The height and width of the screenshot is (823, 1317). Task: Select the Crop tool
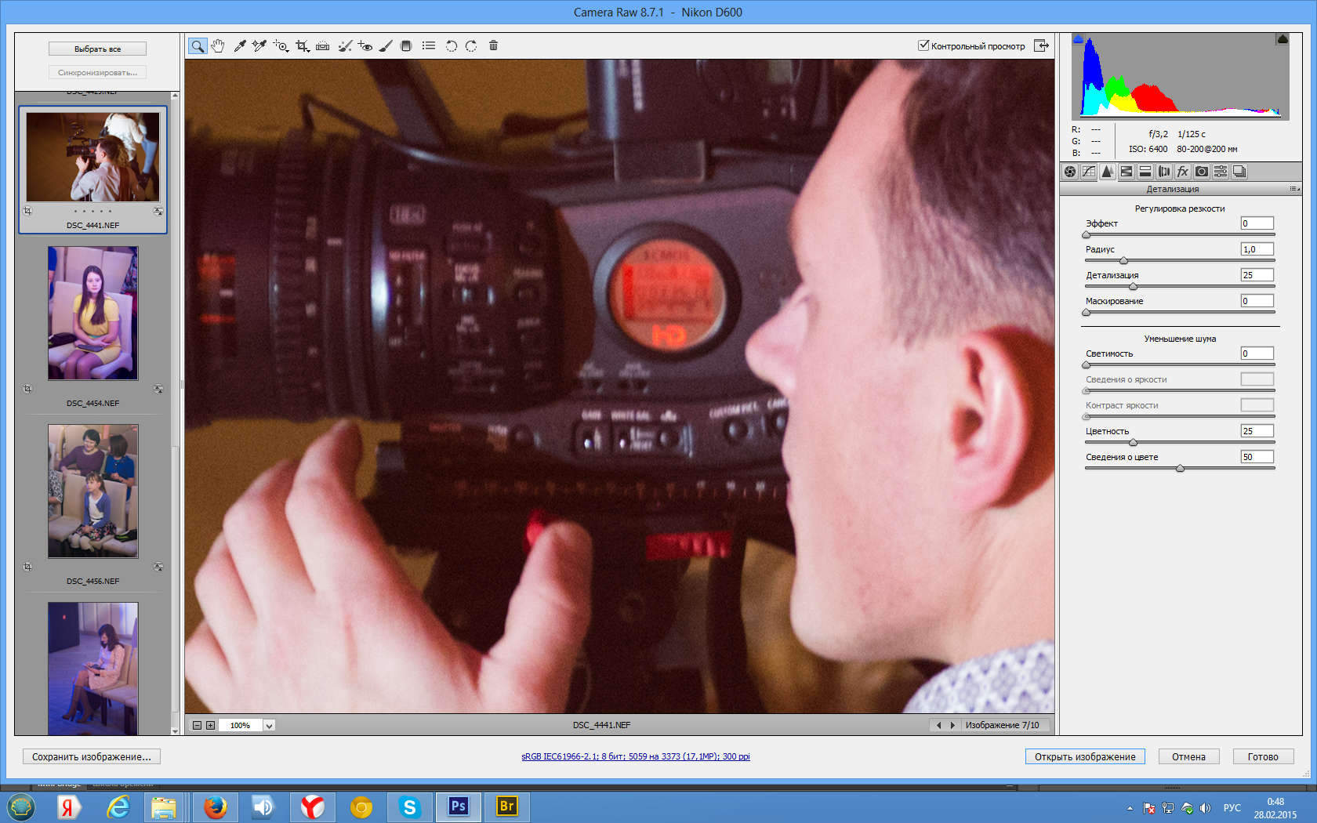[303, 45]
